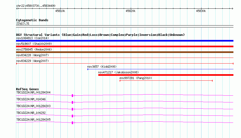The width and height of the screenshot is (241, 138).
Task: Select the Cytogenetic Bands track title
Action: [x=32, y=20]
